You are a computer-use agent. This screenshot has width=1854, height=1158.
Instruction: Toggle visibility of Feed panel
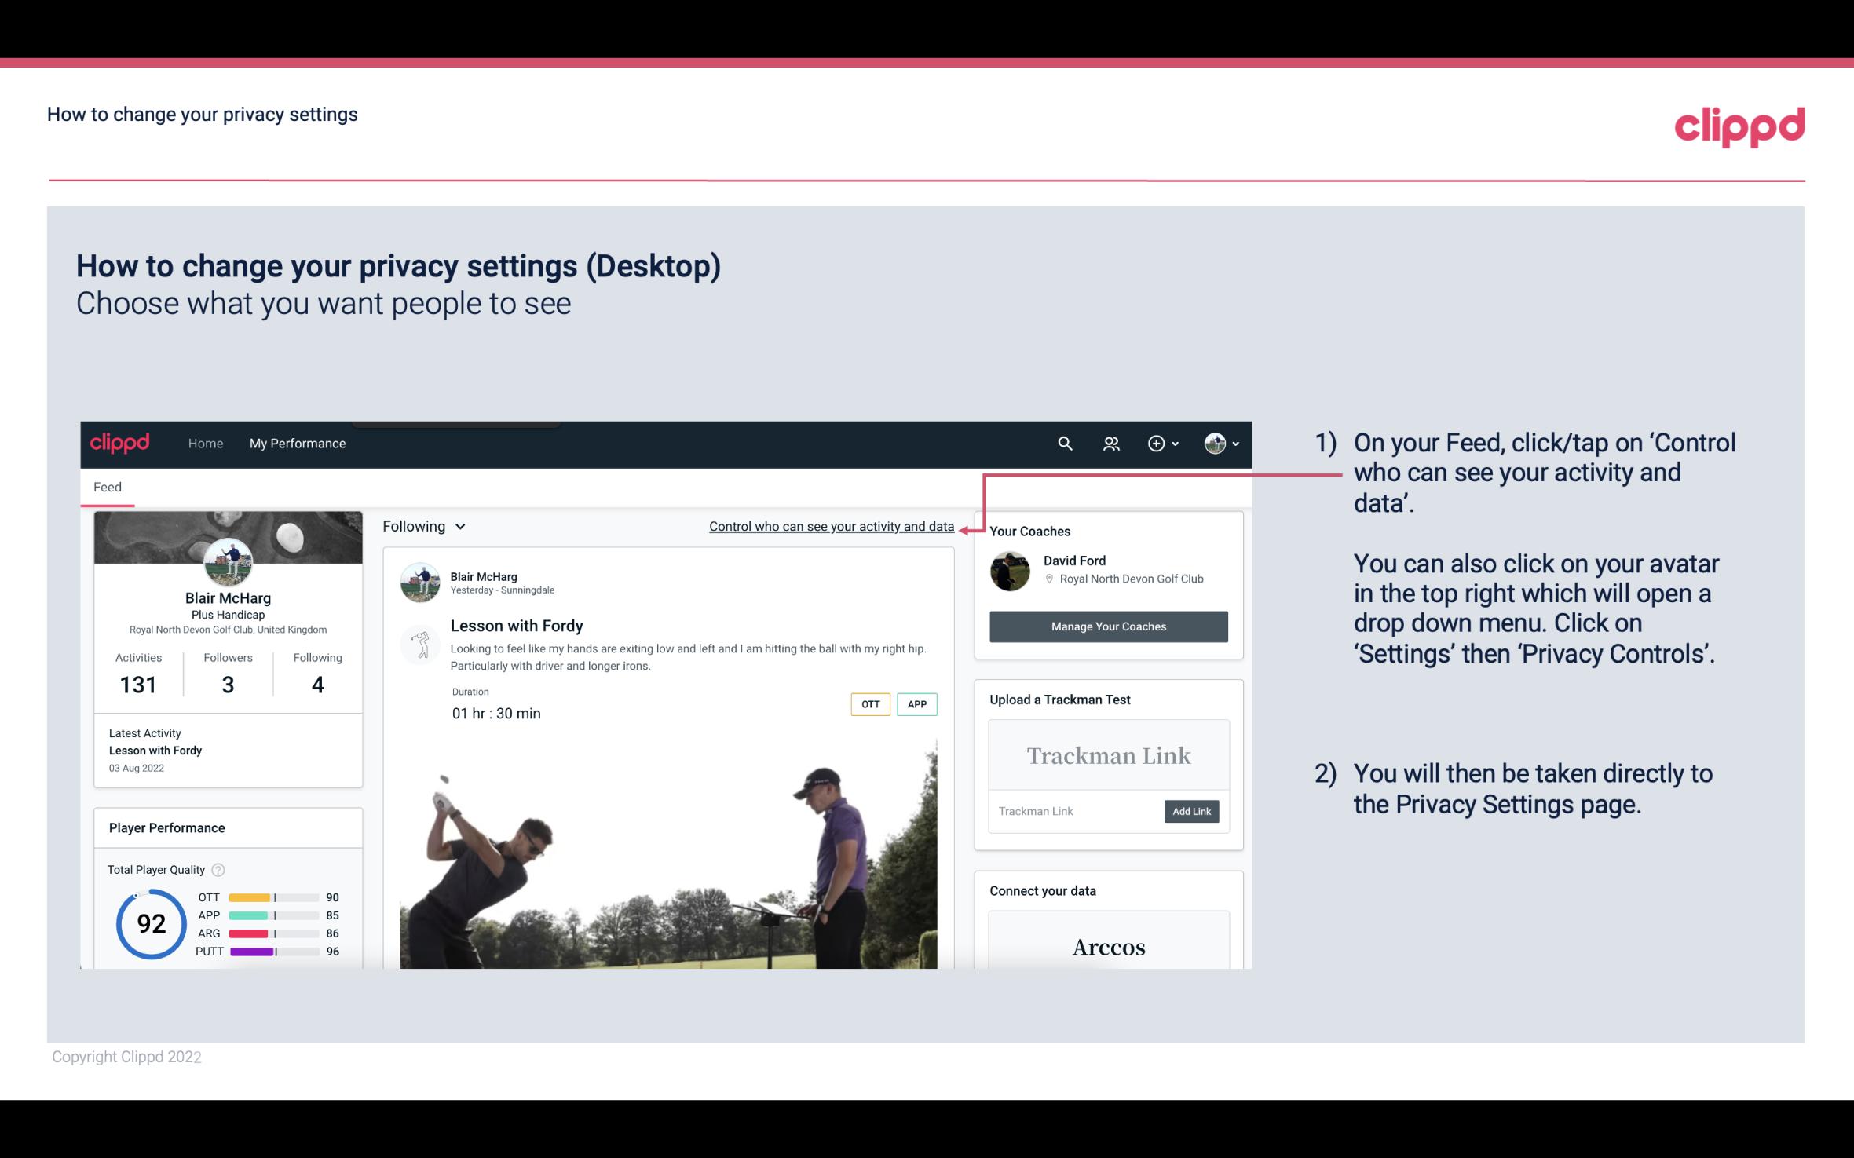(x=107, y=486)
